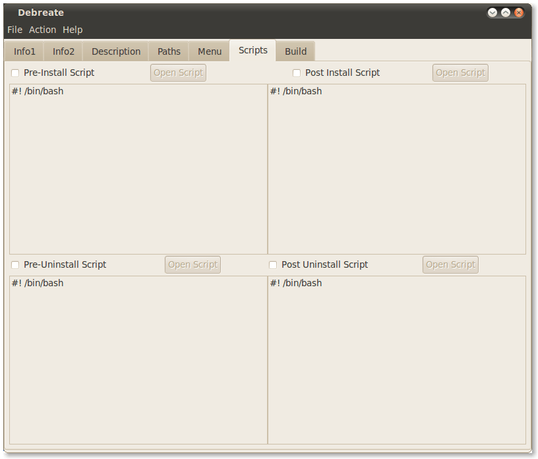Close the Debreate window
538x459 pixels.
click(x=519, y=13)
